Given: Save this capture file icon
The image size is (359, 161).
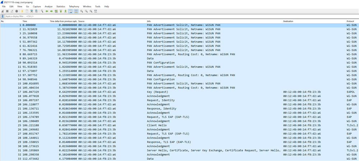Looking at the screenshot, I should [x=27, y=11].
